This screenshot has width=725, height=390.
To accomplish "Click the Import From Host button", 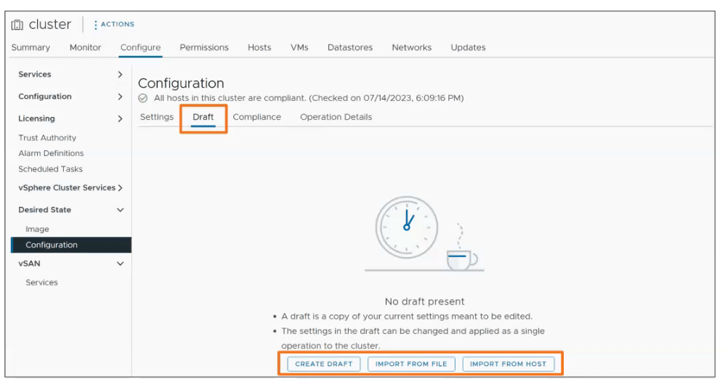I will click(x=508, y=364).
